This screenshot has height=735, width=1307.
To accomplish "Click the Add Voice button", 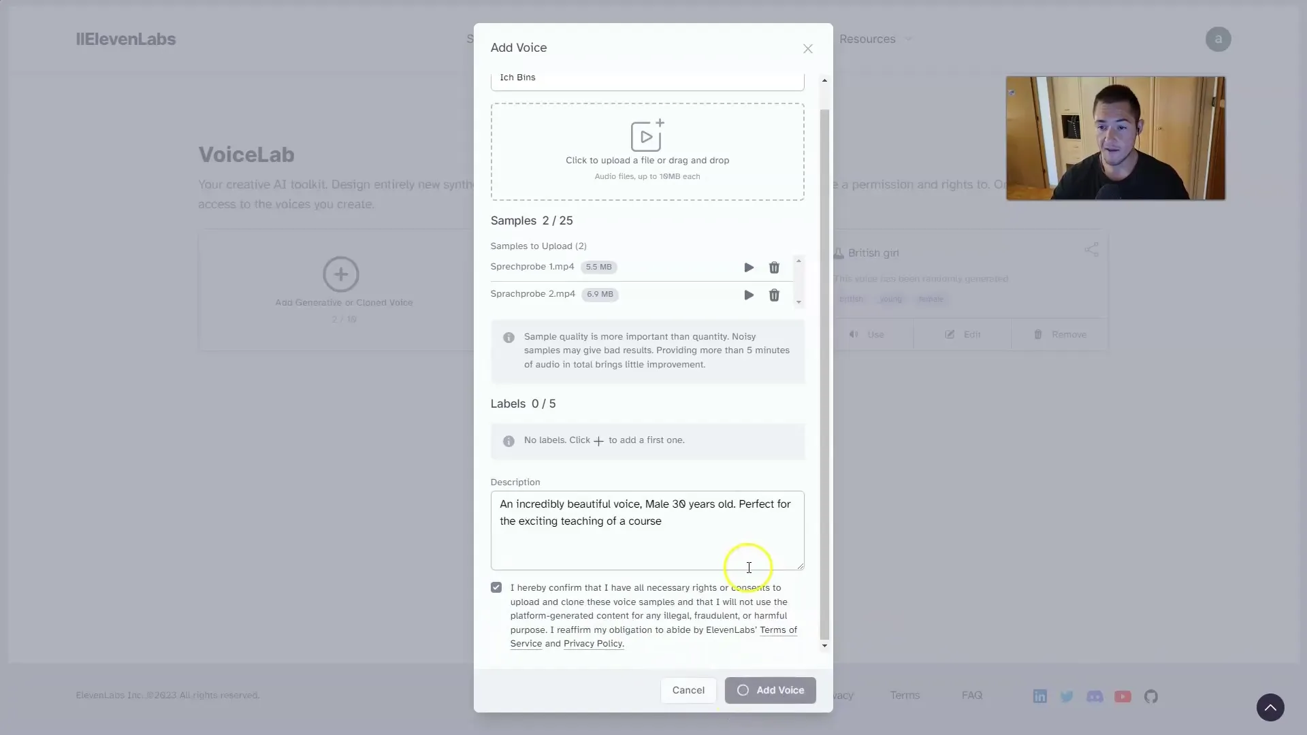I will (769, 690).
